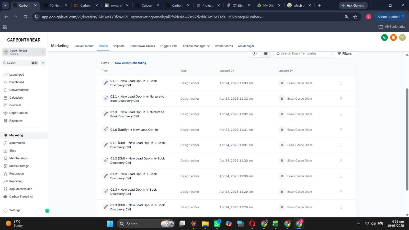Click the Filters button
The image size is (409, 230).
tap(345, 54)
